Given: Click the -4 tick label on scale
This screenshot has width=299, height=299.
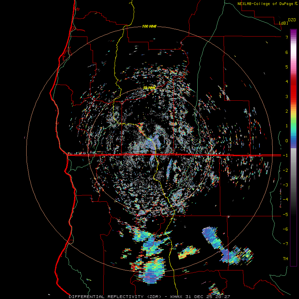Looking at the screenshot, I should [x=285, y=200].
